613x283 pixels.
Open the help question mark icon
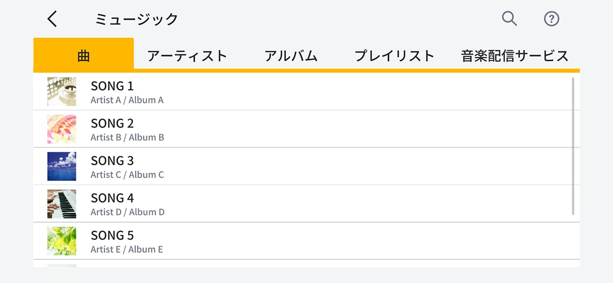pos(552,19)
